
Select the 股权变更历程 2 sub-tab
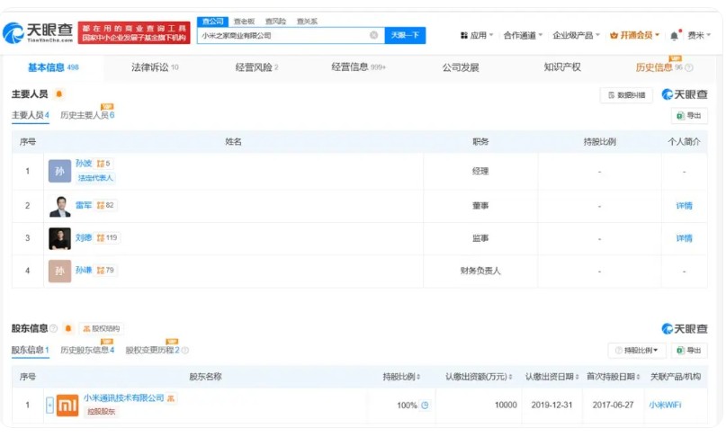152,350
